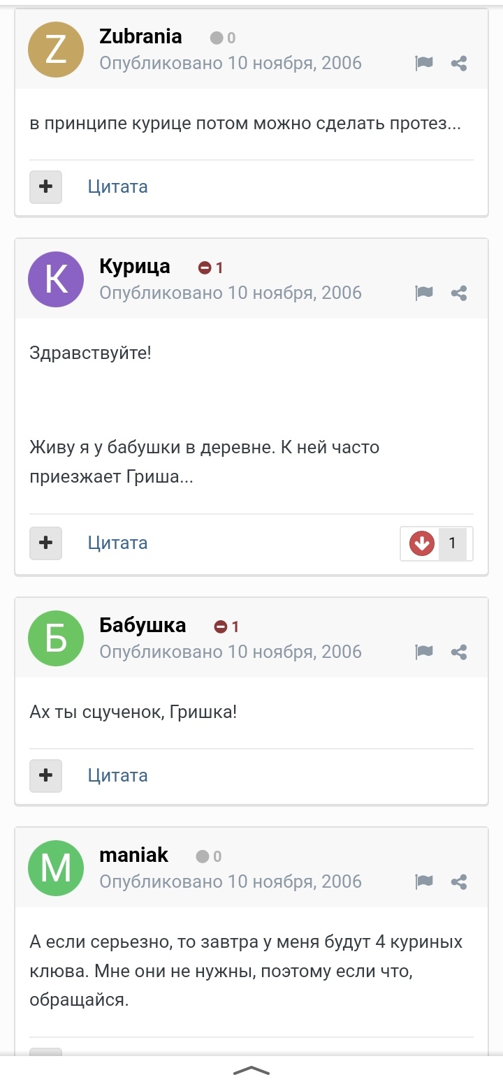Click Курица's purple avatar

click(x=56, y=279)
